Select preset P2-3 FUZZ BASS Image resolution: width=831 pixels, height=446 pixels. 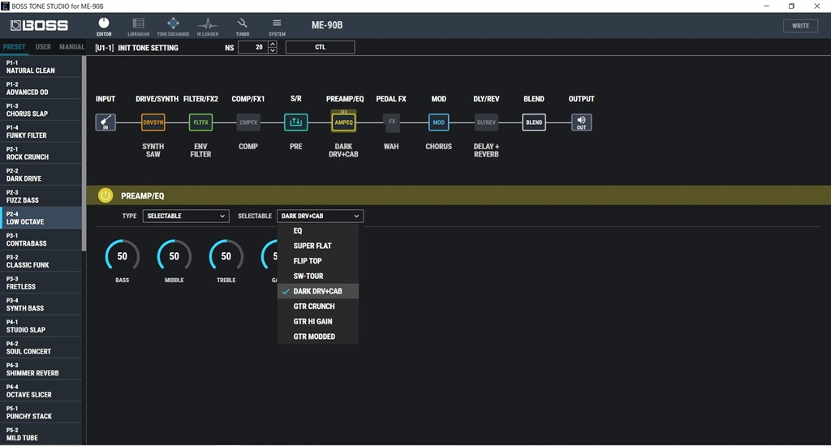[x=41, y=196]
